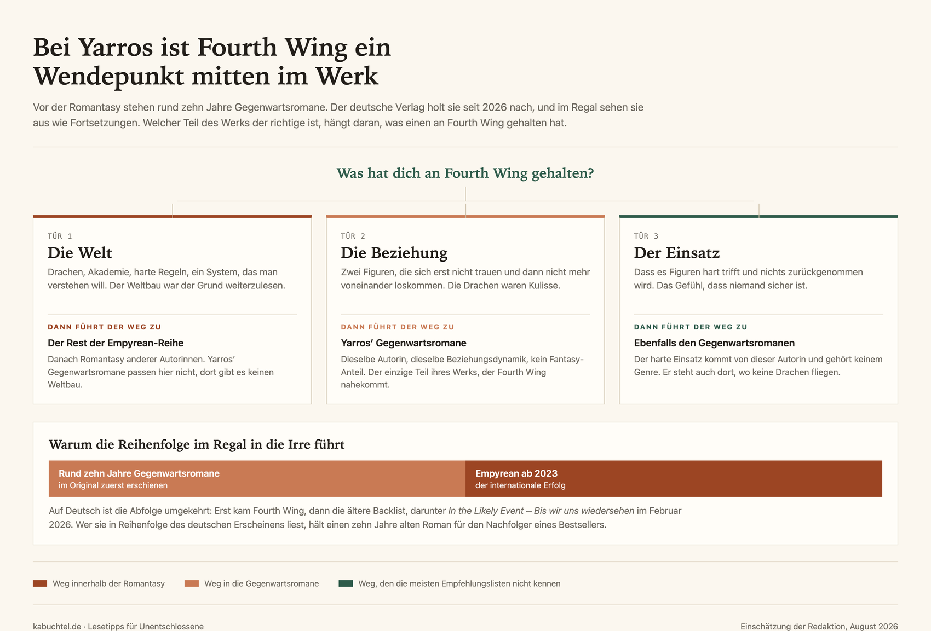Click "DANN FÜHRT DER WEG ZU" in the Die Welt card
The width and height of the screenshot is (931, 631).
coord(105,327)
